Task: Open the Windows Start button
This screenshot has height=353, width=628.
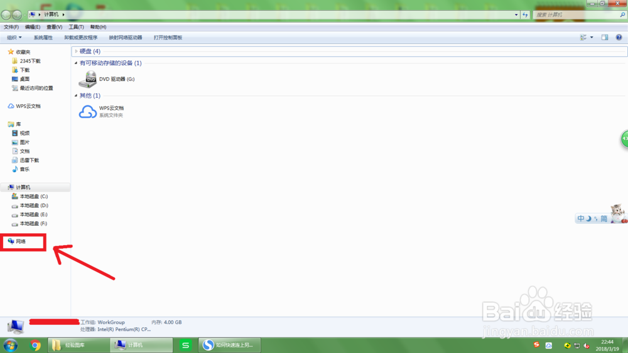Action: coord(11,345)
